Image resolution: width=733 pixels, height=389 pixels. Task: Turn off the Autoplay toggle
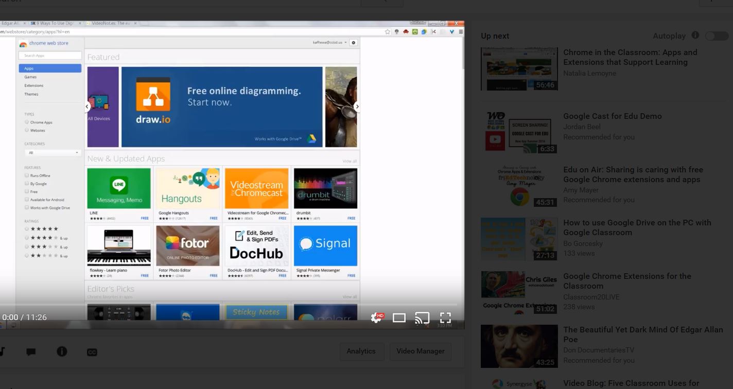click(x=716, y=36)
